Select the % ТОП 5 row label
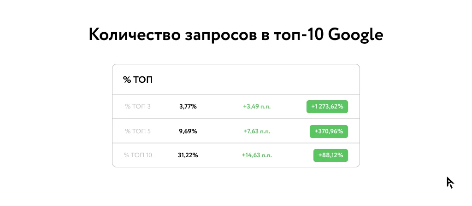This screenshot has width=472, height=206. pos(138,131)
